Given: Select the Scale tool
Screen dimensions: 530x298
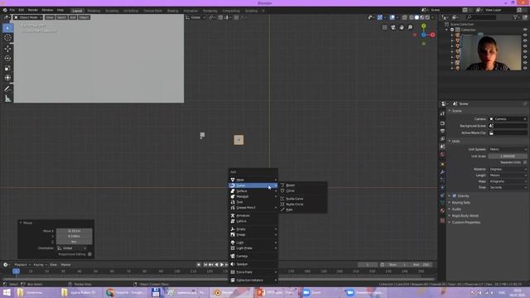Looking at the screenshot, I should click(7, 68).
